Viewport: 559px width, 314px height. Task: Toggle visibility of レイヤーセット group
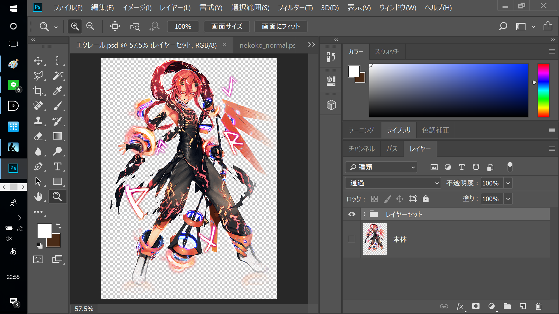[x=352, y=214]
